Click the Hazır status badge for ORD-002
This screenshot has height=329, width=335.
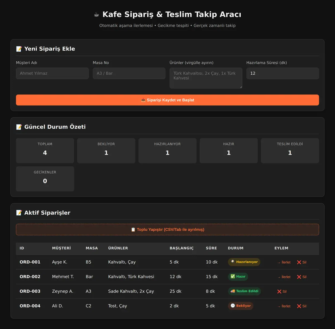coord(238,277)
